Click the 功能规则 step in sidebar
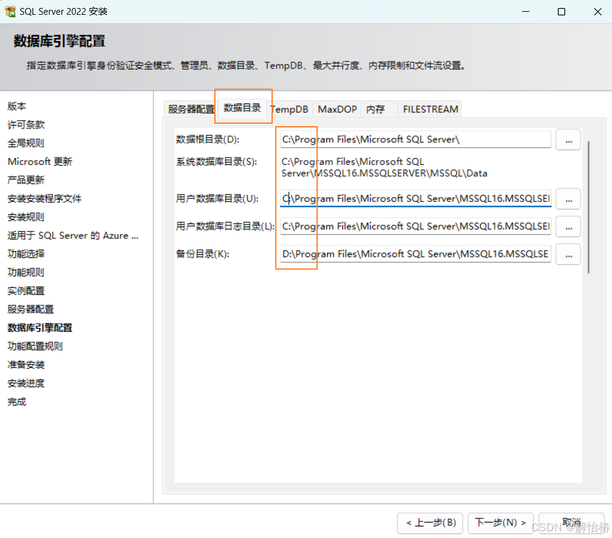This screenshot has height=538, width=612. [26, 272]
